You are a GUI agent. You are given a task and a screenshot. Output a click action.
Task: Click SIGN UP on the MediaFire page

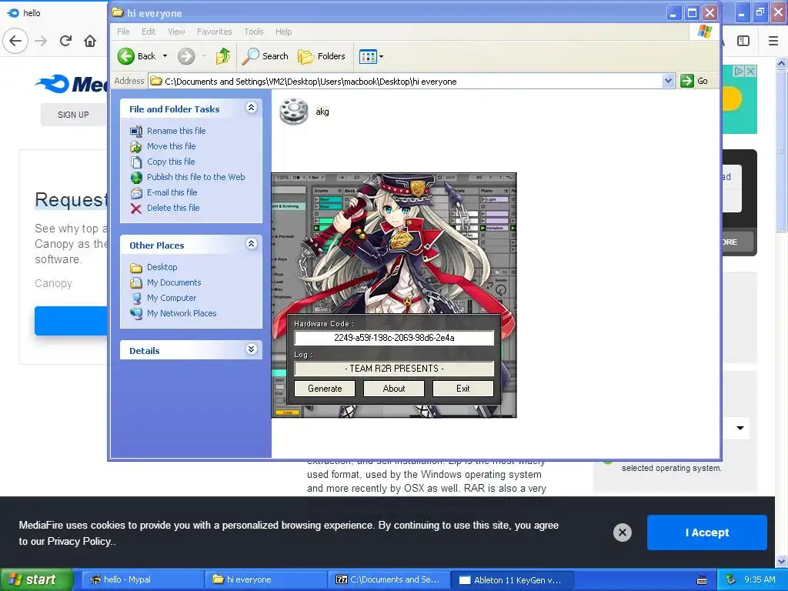(73, 115)
